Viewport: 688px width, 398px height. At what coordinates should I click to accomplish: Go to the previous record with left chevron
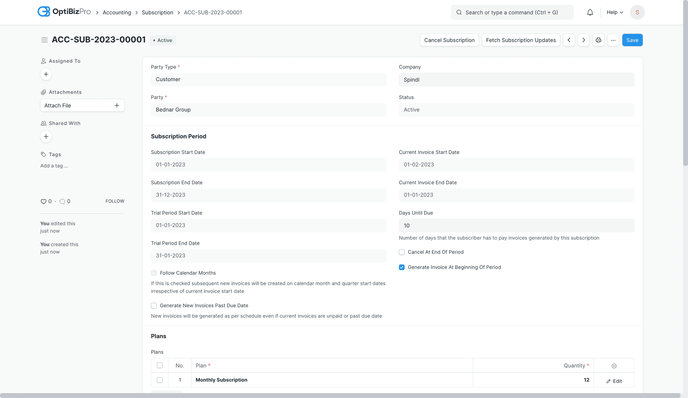tap(569, 40)
